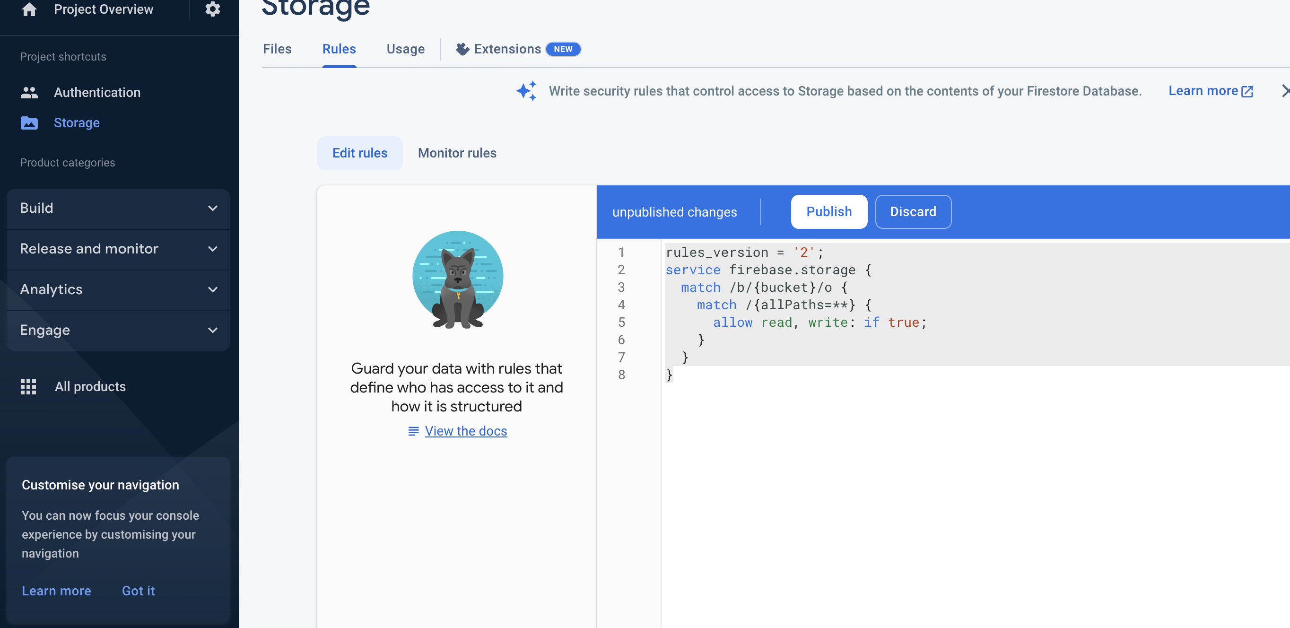Viewport: 1290px width, 628px height.
Task: Click the Project Overview home icon
Action: point(29,9)
